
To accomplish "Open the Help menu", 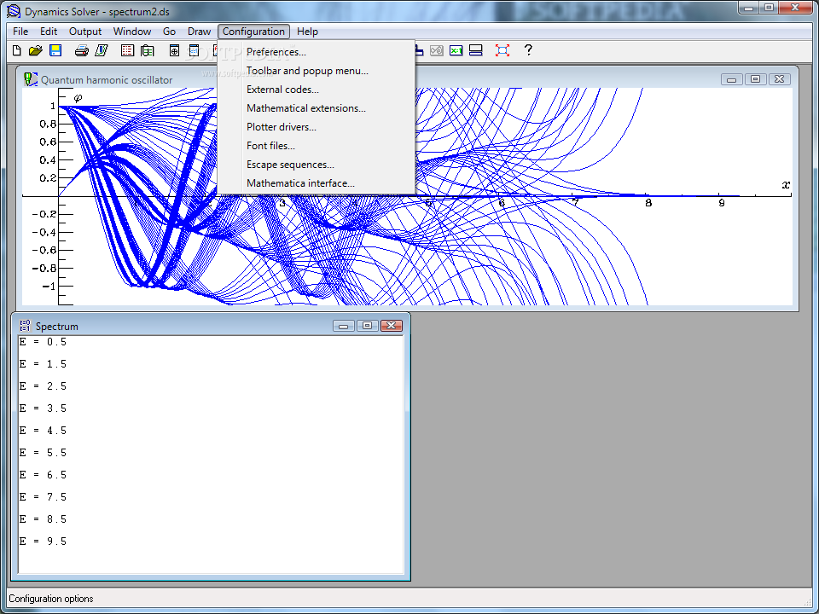I will pos(307,32).
